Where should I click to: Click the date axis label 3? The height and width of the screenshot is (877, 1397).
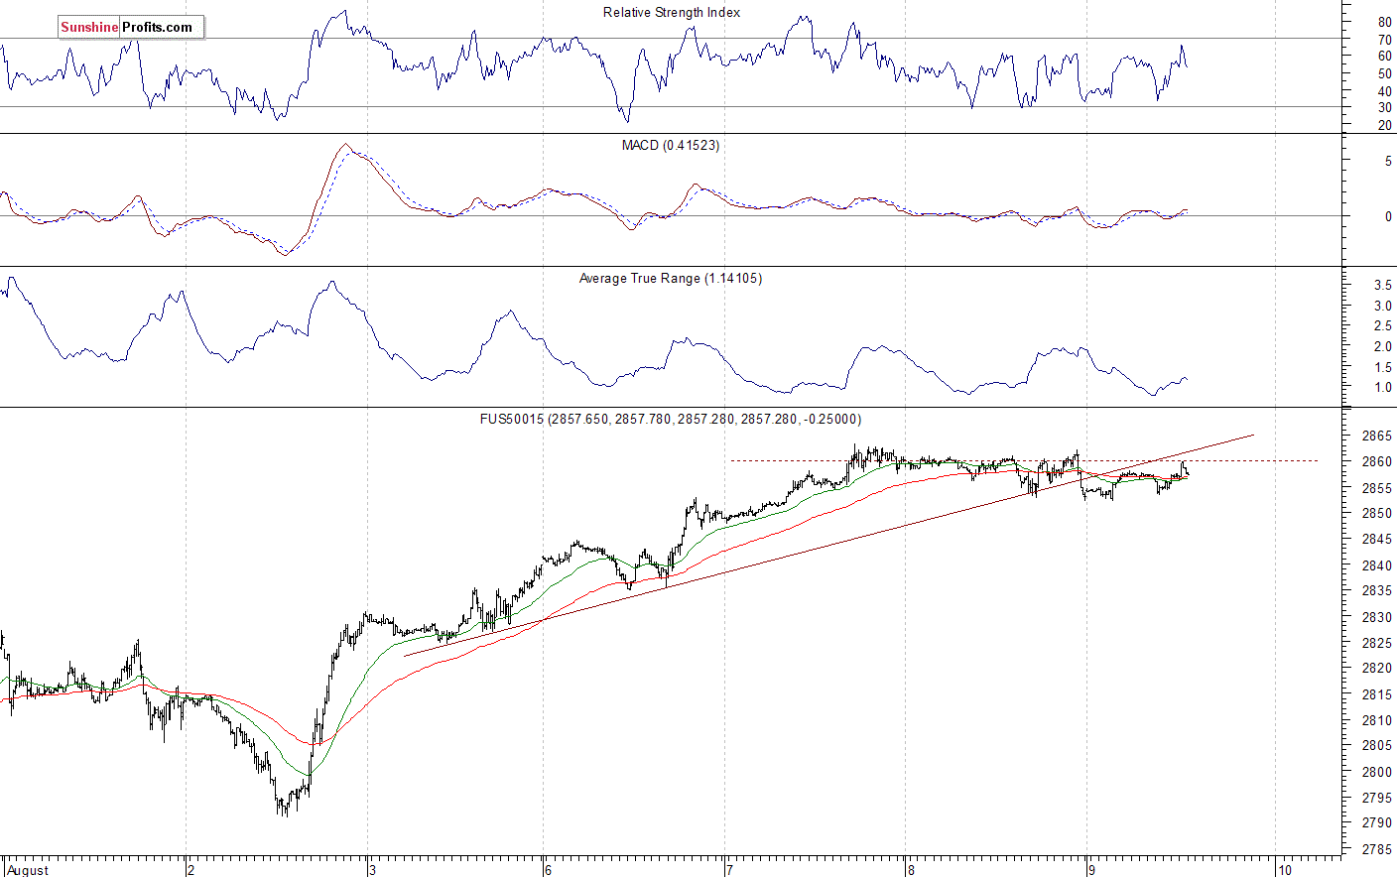coord(372,870)
